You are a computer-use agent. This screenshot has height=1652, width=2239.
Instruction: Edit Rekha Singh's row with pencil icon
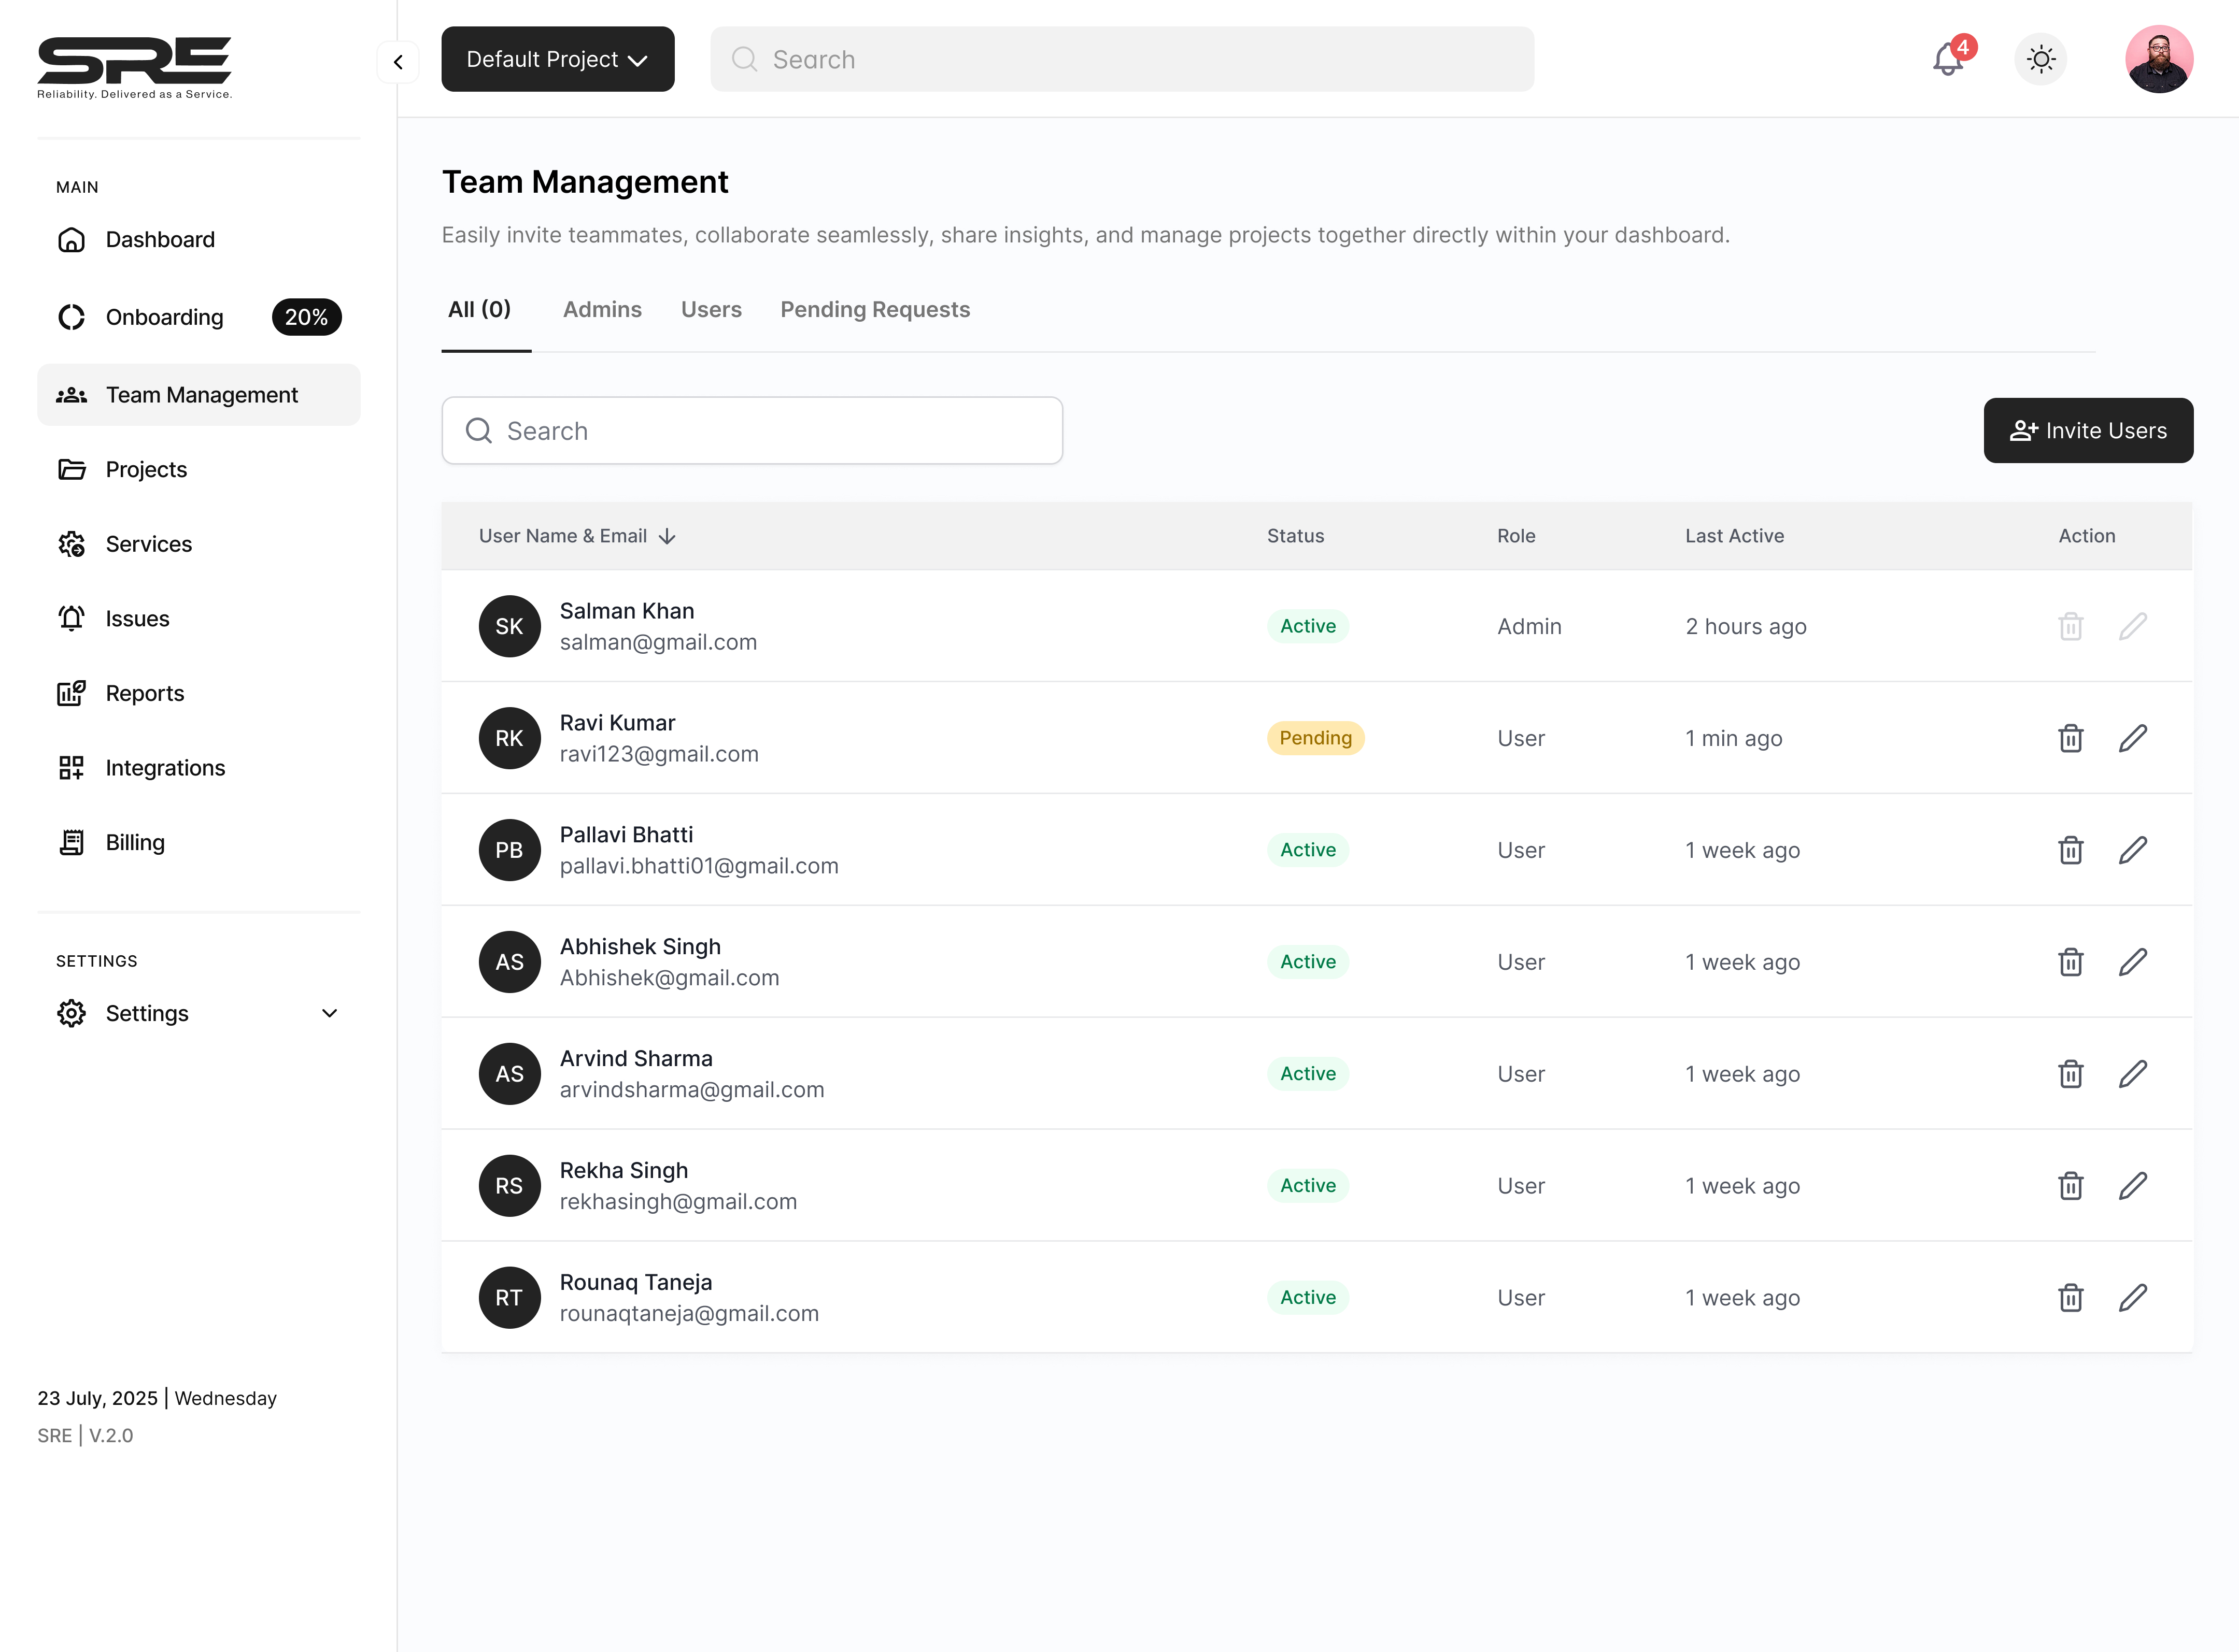click(2132, 1185)
